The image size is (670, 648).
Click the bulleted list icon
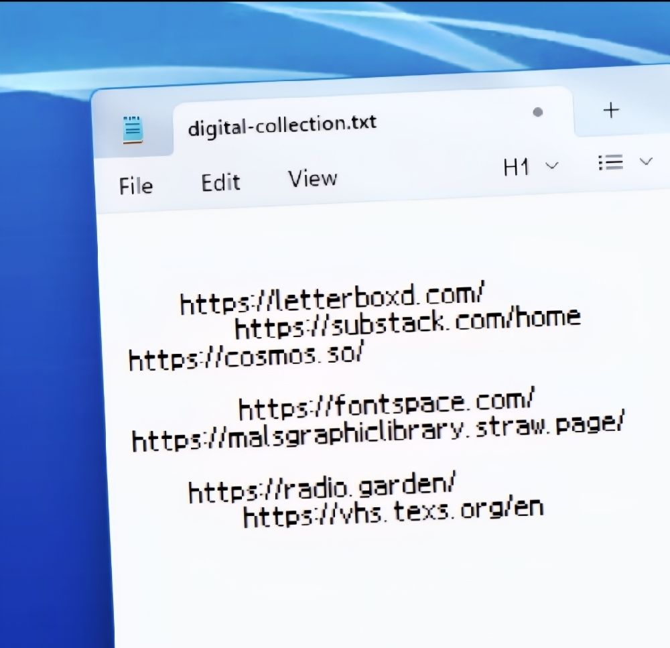point(610,163)
